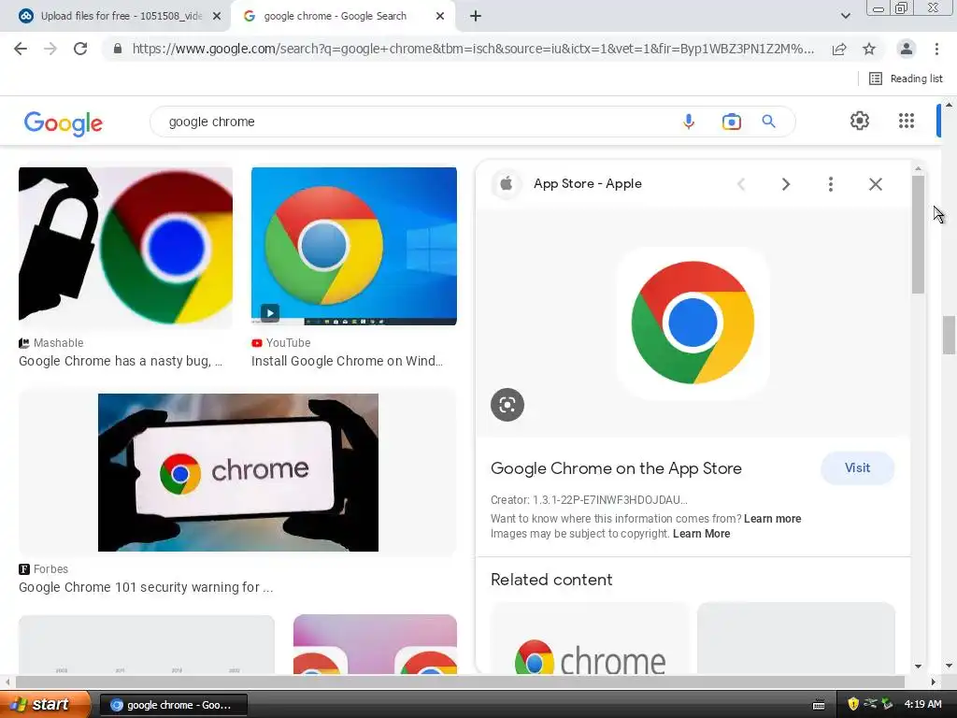This screenshot has width=957, height=718.
Task: Click the large Chrome logo preview
Action: (x=693, y=323)
